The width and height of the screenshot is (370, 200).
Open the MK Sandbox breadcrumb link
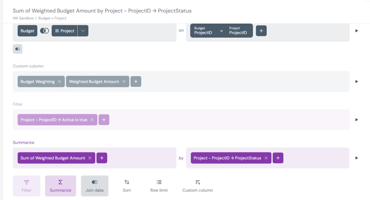(23, 18)
